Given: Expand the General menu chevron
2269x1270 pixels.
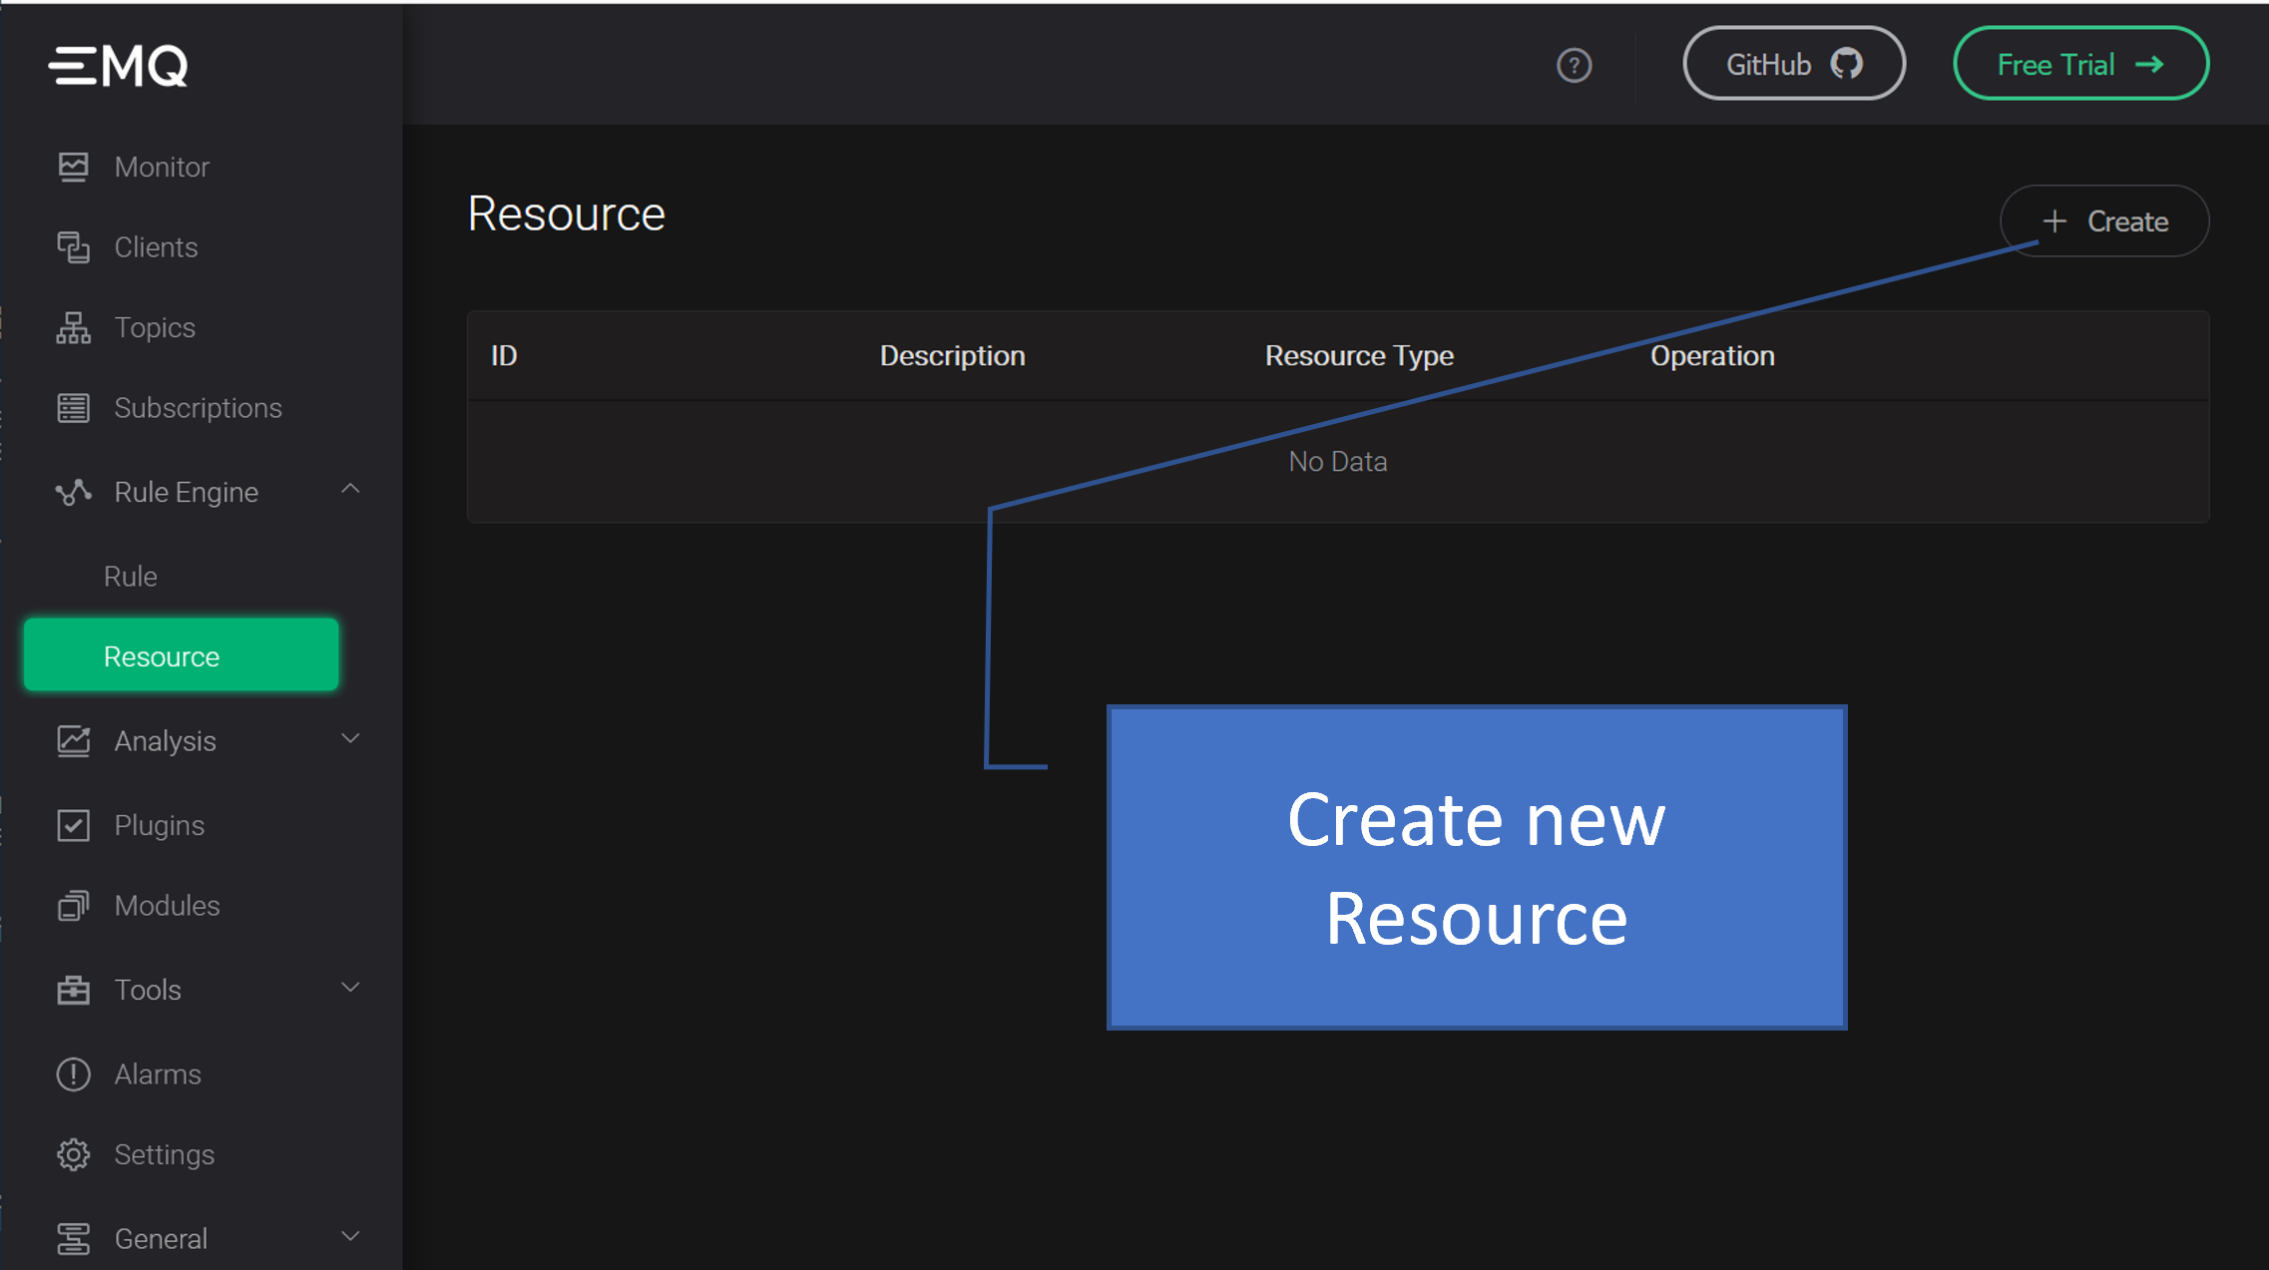Looking at the screenshot, I should (350, 1236).
